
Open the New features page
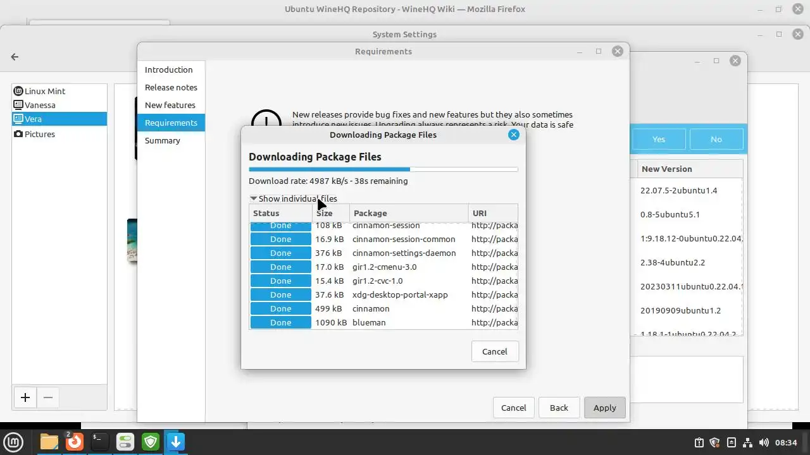[170, 105]
